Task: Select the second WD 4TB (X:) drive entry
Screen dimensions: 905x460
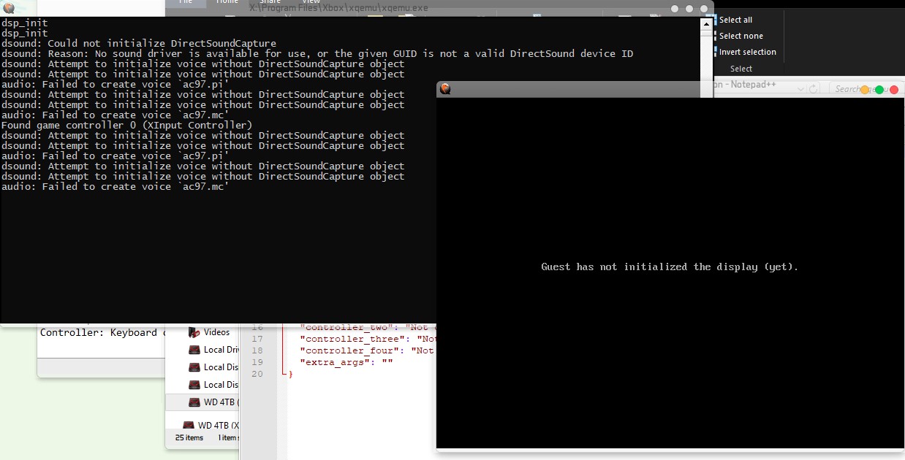Action: (x=218, y=425)
